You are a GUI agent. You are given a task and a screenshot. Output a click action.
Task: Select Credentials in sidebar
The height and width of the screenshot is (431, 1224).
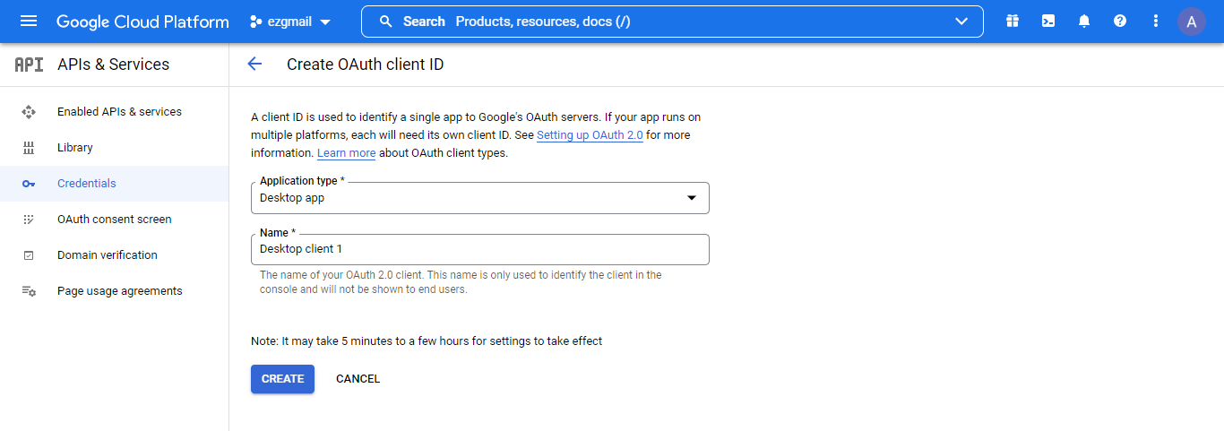coord(115,184)
